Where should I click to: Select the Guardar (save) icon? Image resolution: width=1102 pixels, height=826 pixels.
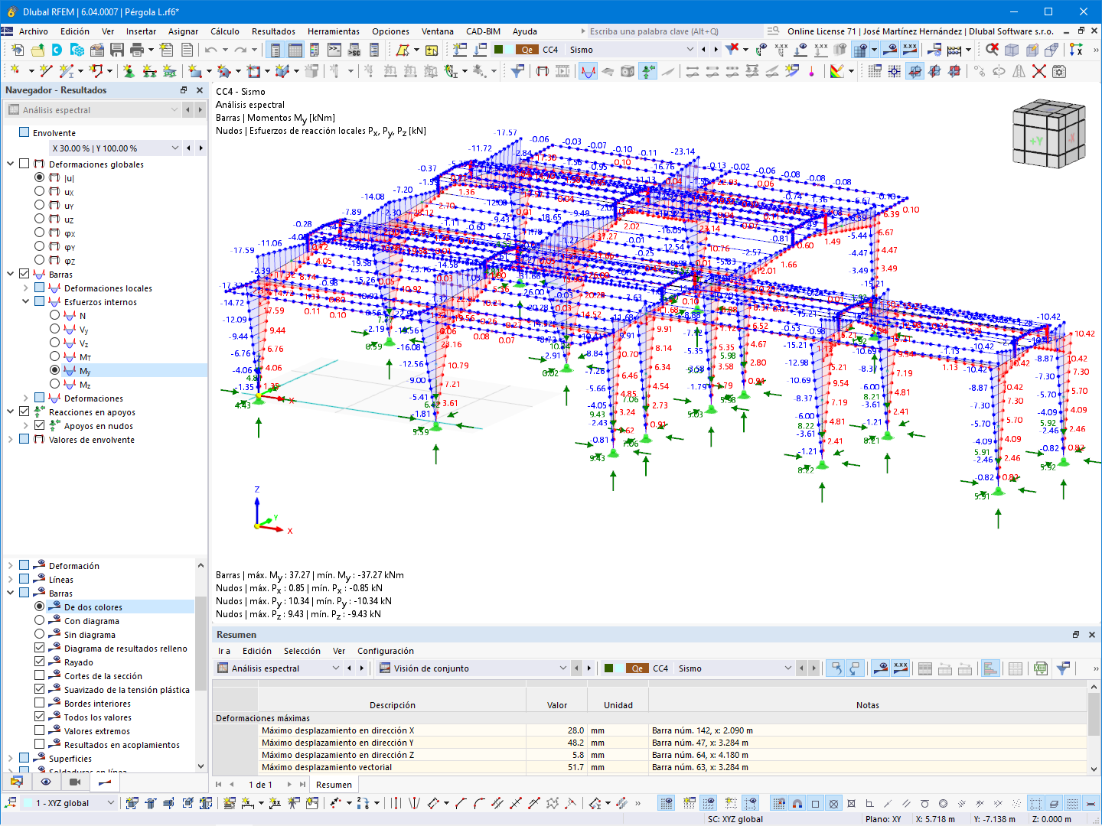click(116, 49)
